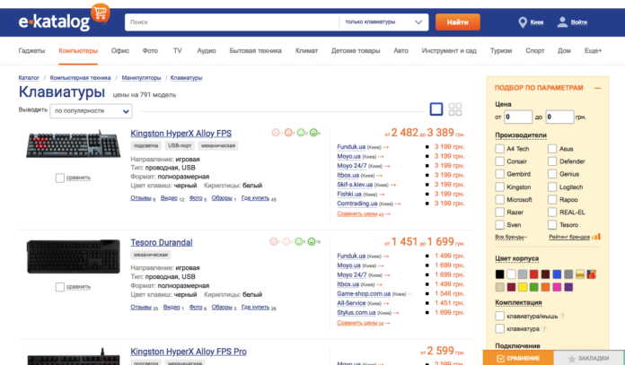Click the Kingston HyperX Alloy FPS keyboard thumbnail
The height and width of the screenshot is (365, 625).
pos(74,144)
